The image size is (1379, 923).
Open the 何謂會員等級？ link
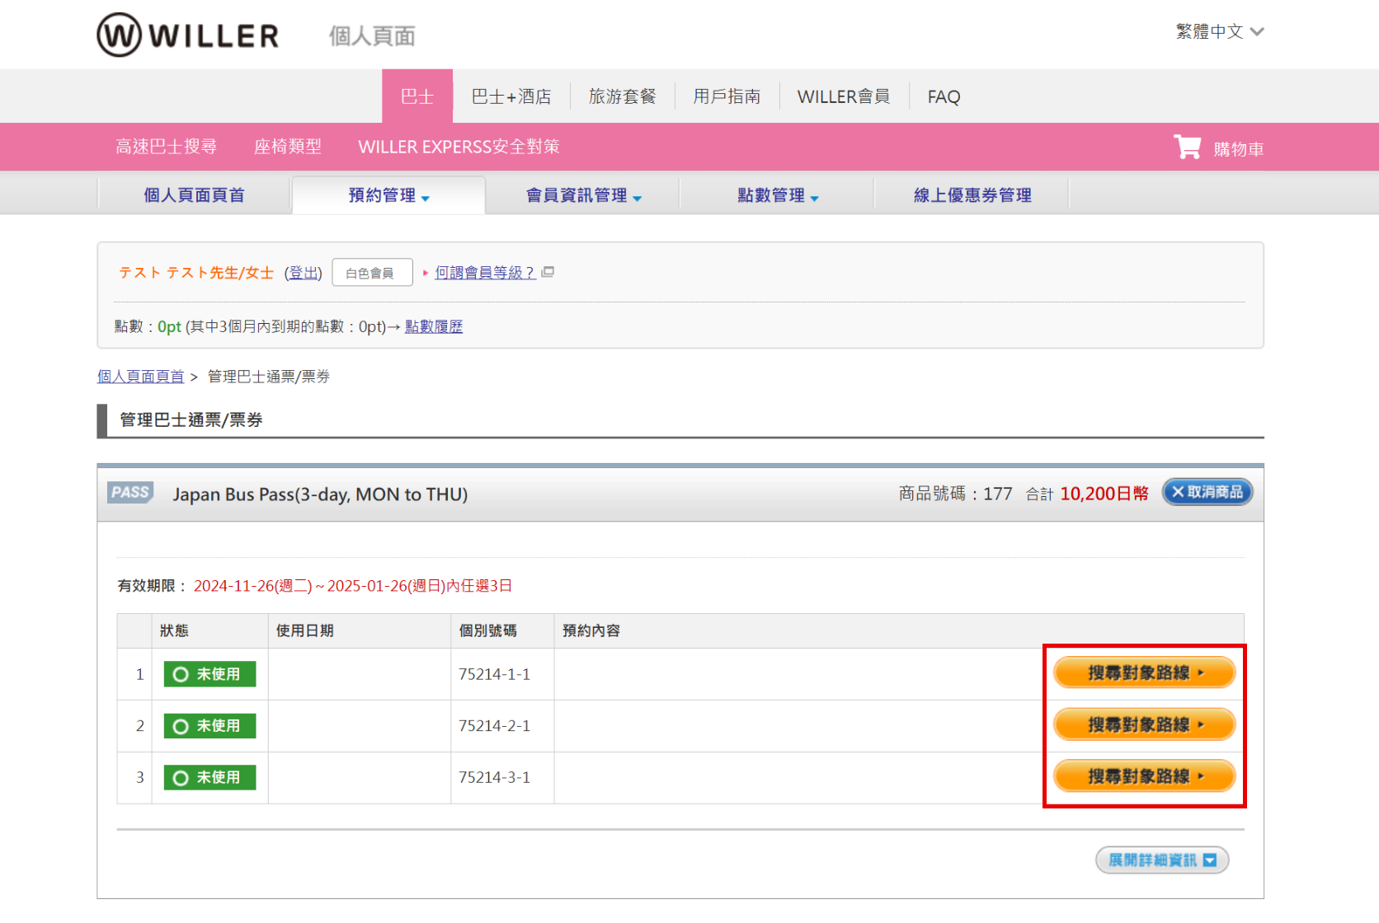click(x=485, y=272)
